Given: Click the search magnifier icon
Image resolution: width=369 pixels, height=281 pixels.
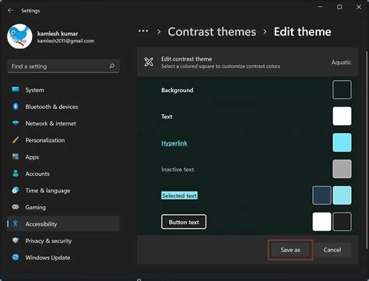Looking at the screenshot, I should (112, 66).
